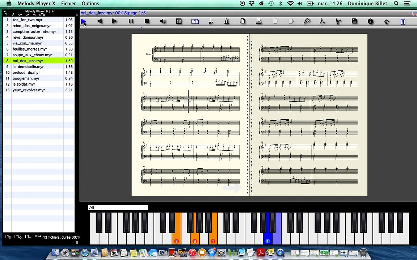Stop playback with the square stop icon
Viewport: 417px width, 260px height.
(x=147, y=22)
